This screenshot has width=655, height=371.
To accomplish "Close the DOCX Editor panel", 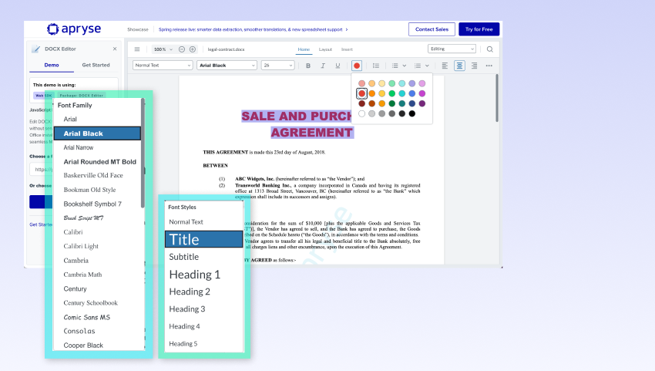I will click(115, 49).
